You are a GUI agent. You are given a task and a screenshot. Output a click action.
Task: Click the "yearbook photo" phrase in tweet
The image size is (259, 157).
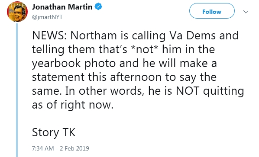point(74,64)
